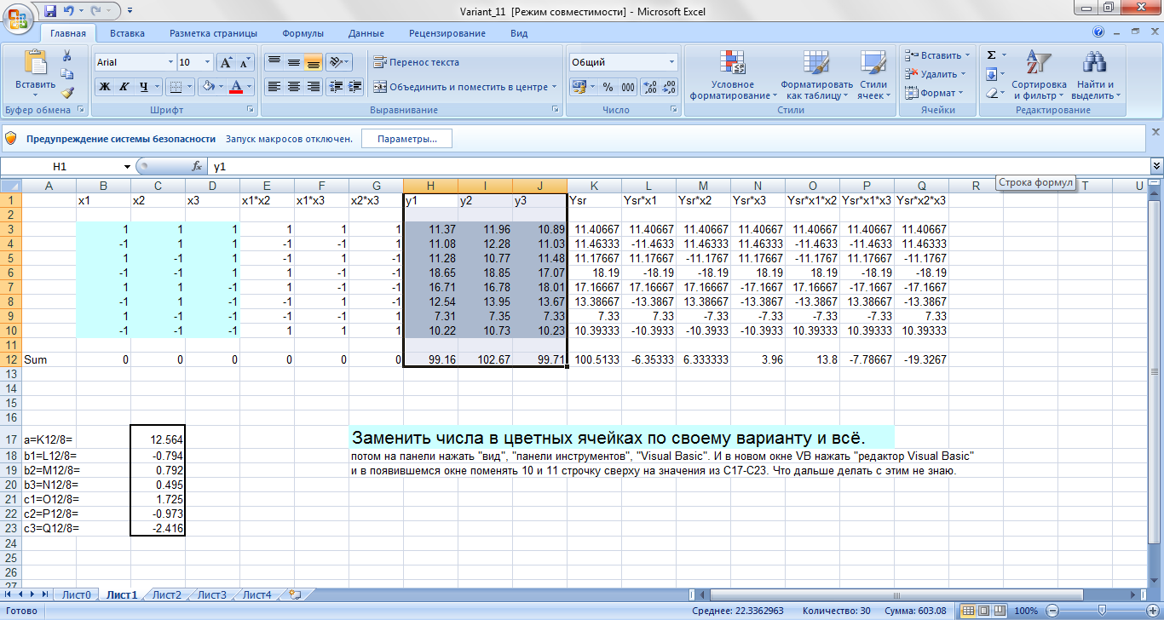Increase the font size
Image resolution: width=1164 pixels, height=620 pixels.
226,62
